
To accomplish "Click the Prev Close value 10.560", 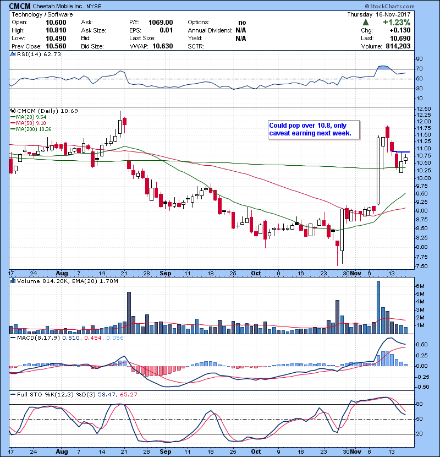I will tap(56, 46).
